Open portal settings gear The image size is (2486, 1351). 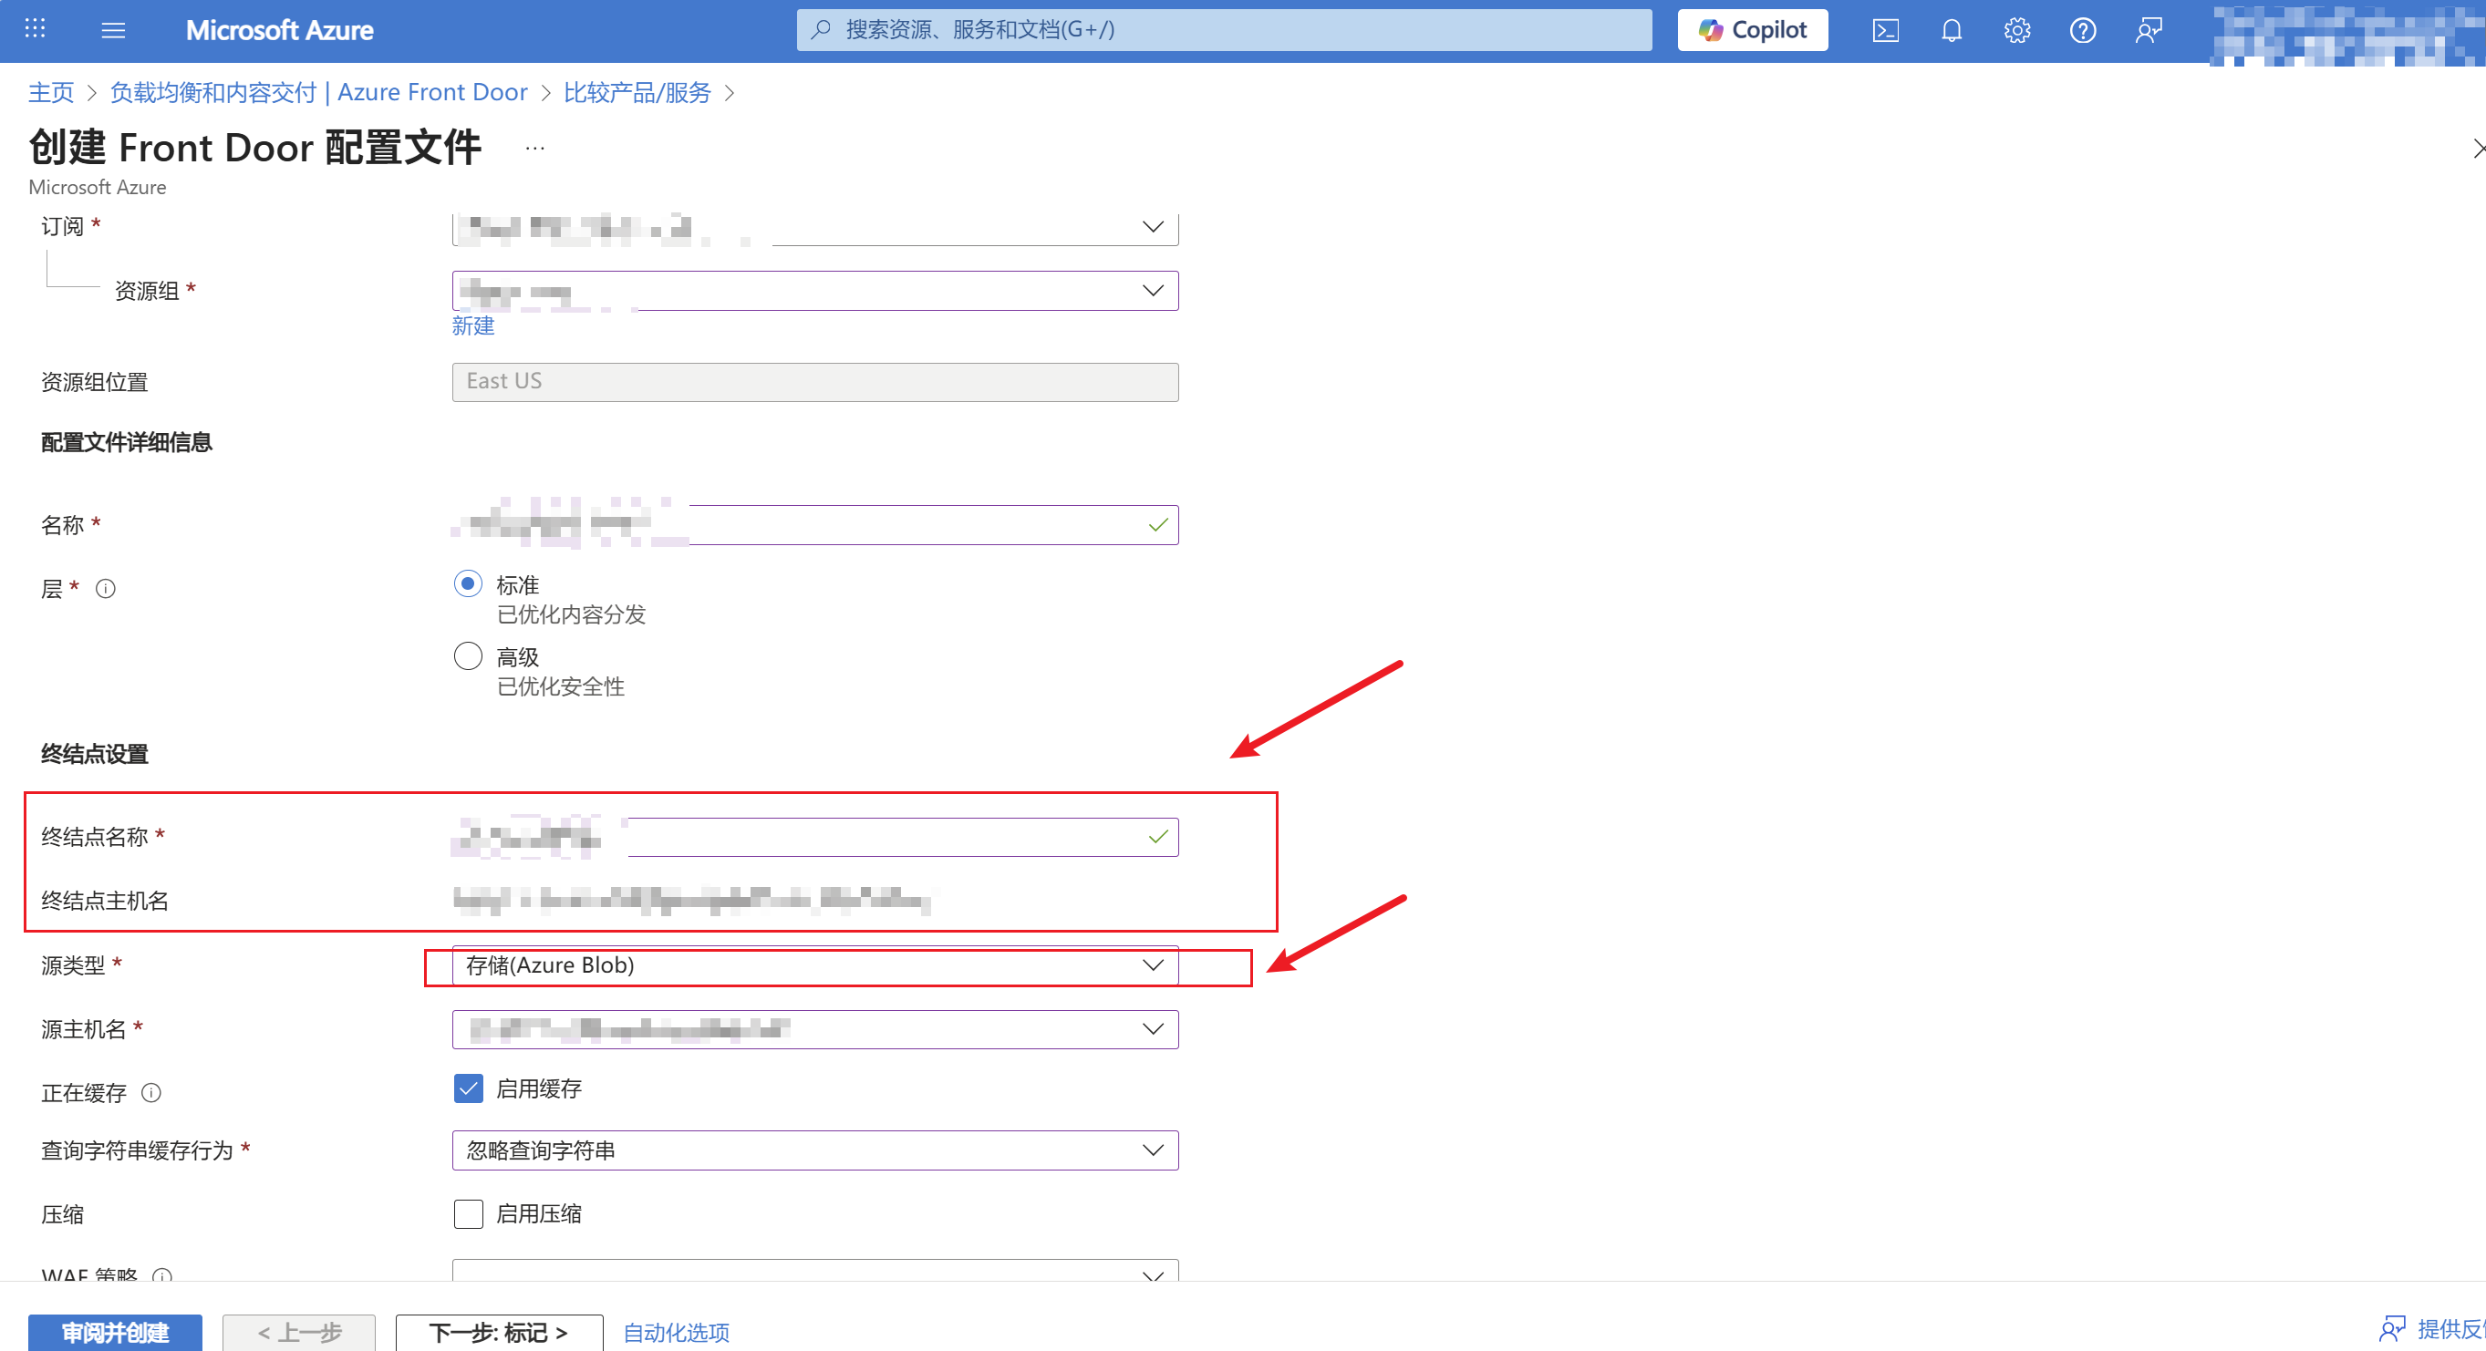click(2016, 31)
